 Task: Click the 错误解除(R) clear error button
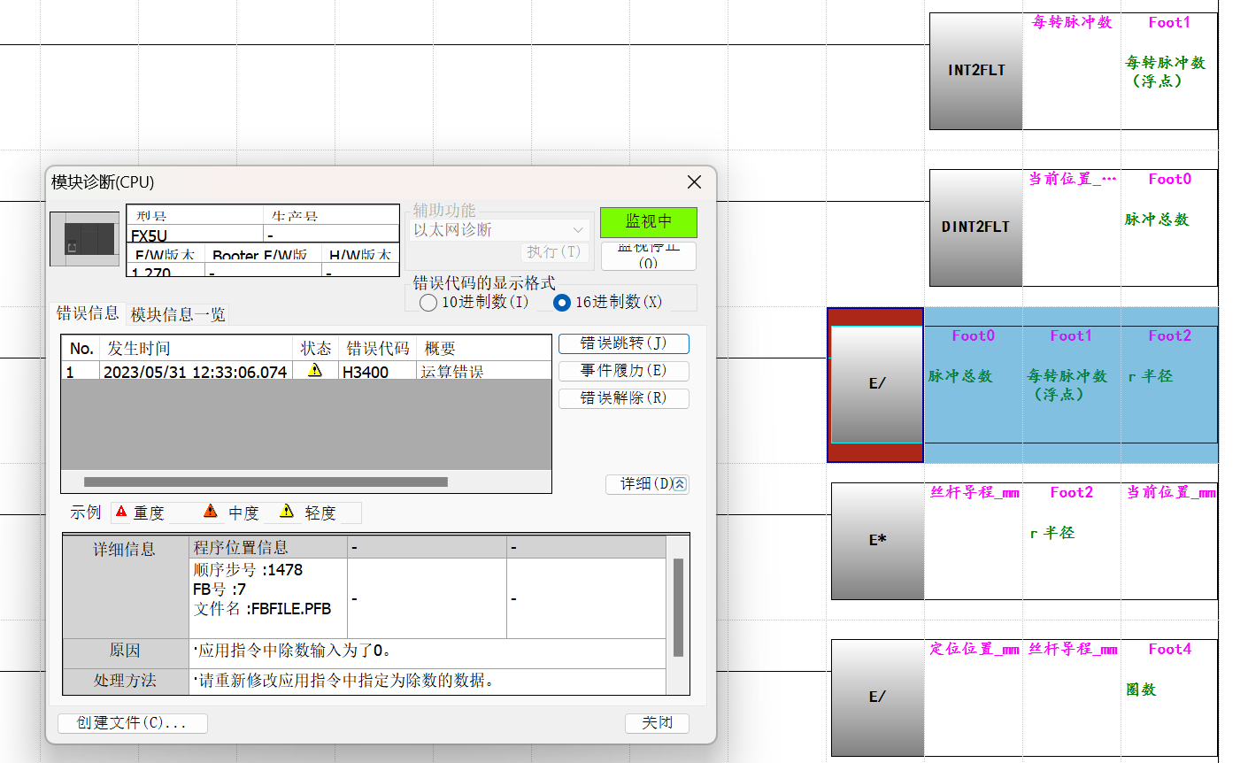point(623,398)
